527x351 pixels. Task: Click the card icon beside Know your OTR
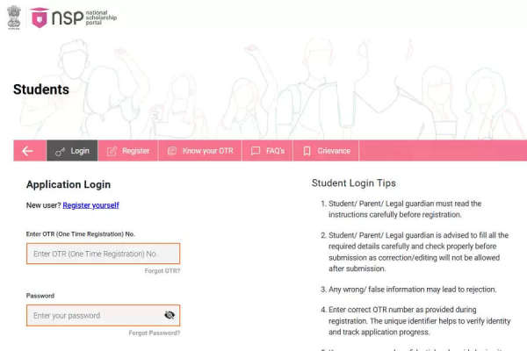coord(172,151)
